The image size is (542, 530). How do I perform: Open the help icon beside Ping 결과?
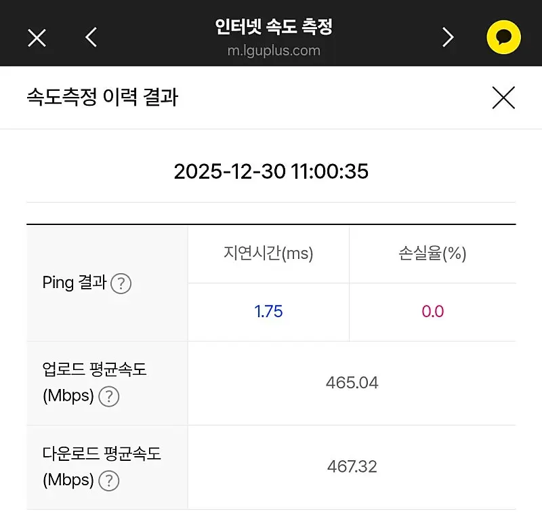tap(121, 283)
